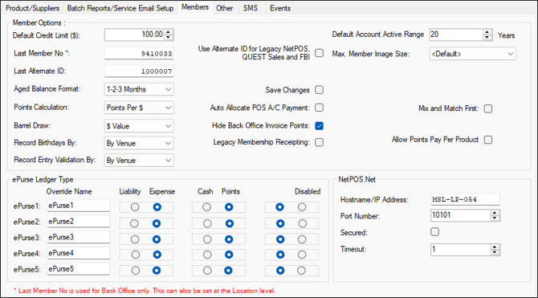538x298 pixels.
Task: Set ePurse2 to Liability
Action: click(x=135, y=223)
